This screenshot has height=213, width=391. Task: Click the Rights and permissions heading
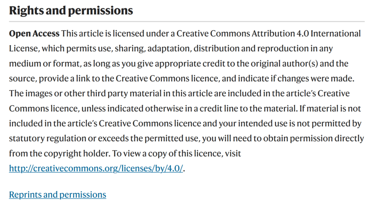click(x=71, y=11)
